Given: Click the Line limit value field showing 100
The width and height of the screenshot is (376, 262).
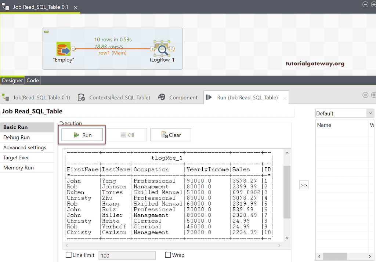Looking at the screenshot, I should (x=127, y=255).
